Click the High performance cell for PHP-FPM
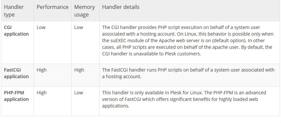This screenshot has height=123, width=281. [x=42, y=93]
